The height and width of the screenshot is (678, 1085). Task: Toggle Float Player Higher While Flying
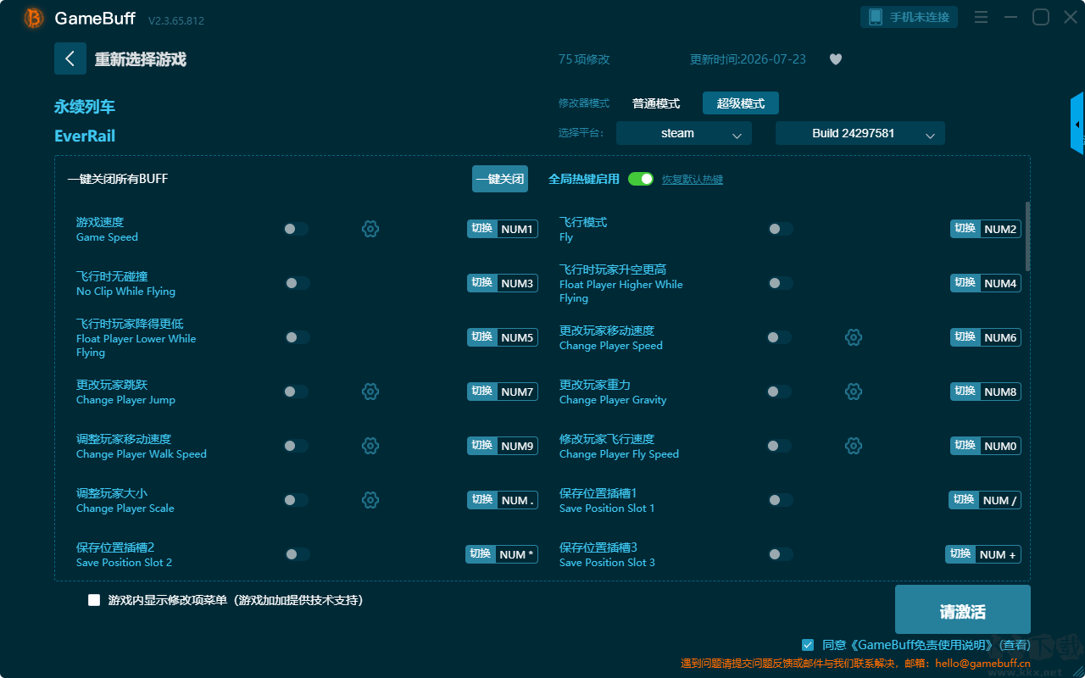coord(780,283)
